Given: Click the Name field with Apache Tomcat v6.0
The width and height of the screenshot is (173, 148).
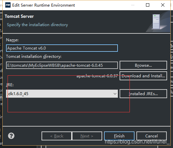Looking at the screenshot, I should pyautogui.click(x=62, y=48).
